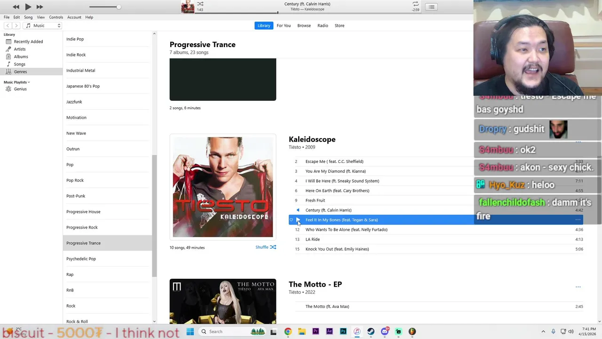Adjust the volume slider knob
This screenshot has width=602, height=339.
(x=119, y=7)
